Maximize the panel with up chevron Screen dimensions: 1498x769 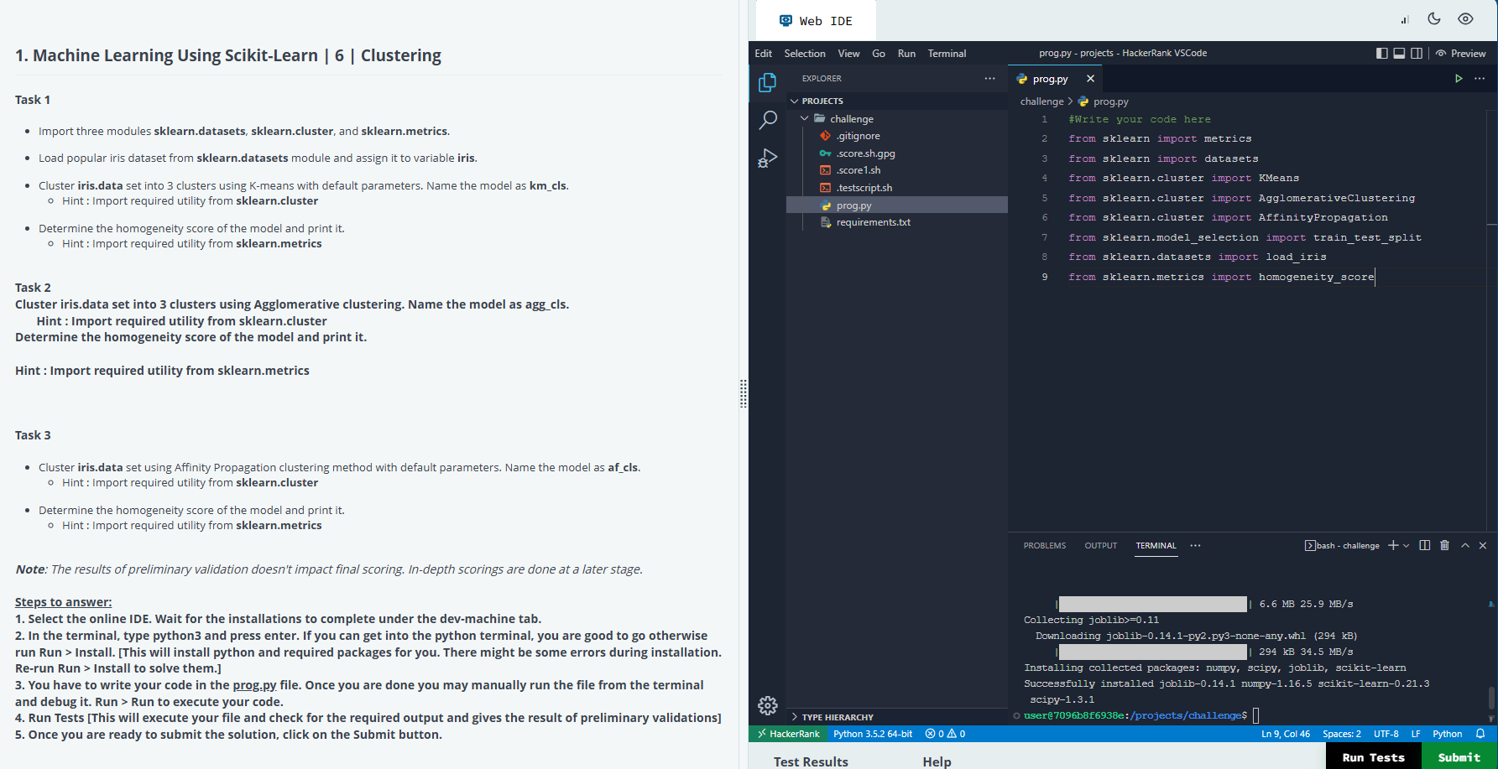pyautogui.click(x=1465, y=545)
